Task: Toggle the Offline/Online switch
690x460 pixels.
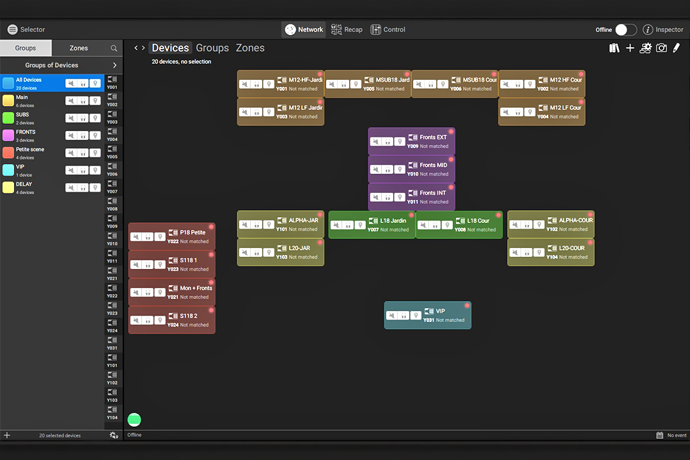Action: click(625, 29)
